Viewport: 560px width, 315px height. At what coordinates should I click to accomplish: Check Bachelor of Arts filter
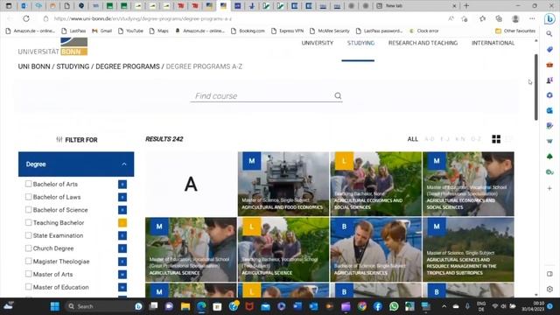(x=28, y=184)
